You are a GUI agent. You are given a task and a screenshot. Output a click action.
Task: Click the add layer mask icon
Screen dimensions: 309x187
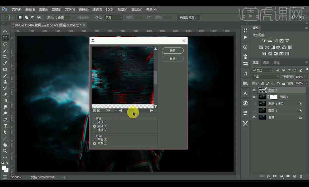click(x=275, y=176)
